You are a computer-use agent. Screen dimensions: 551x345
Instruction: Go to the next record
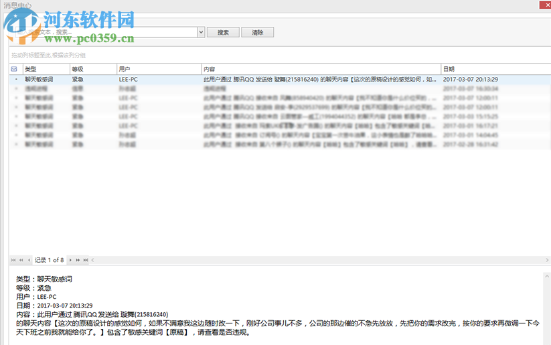pos(70,260)
